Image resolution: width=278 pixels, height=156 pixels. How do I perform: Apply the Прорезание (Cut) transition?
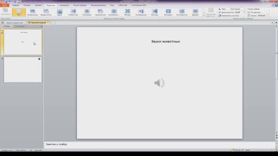tap(33, 12)
